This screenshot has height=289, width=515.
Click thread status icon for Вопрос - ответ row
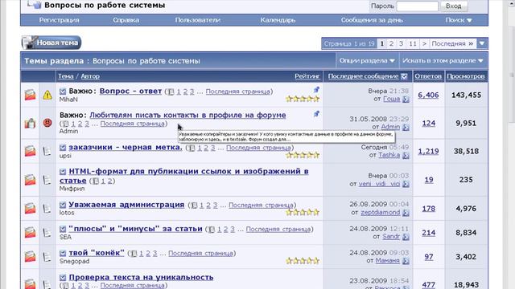pos(30,95)
